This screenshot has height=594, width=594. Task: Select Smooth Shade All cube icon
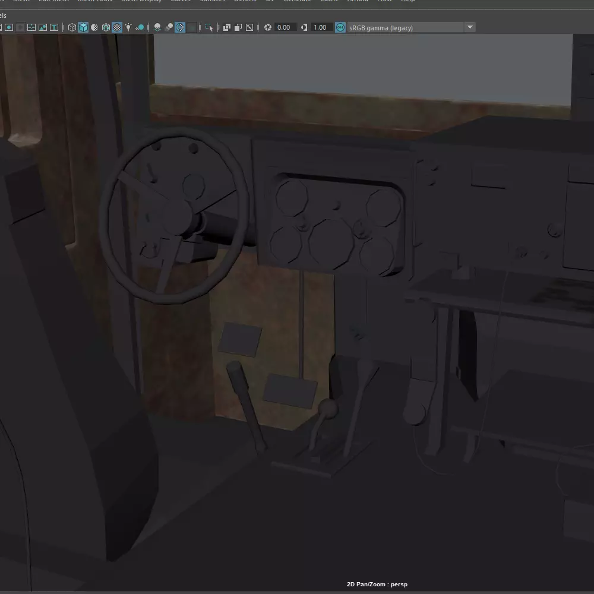[83, 27]
